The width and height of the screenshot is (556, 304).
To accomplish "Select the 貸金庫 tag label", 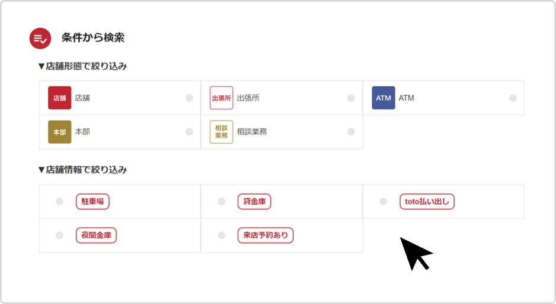I will [254, 201].
